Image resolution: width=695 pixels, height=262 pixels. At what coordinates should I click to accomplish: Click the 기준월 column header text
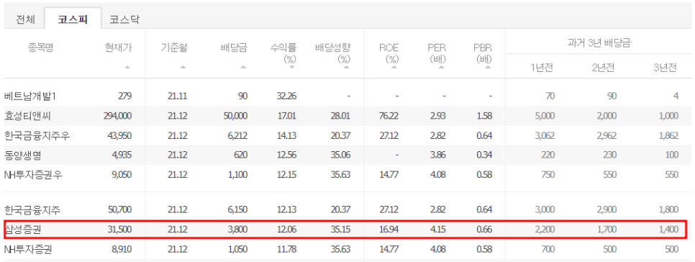point(174,48)
